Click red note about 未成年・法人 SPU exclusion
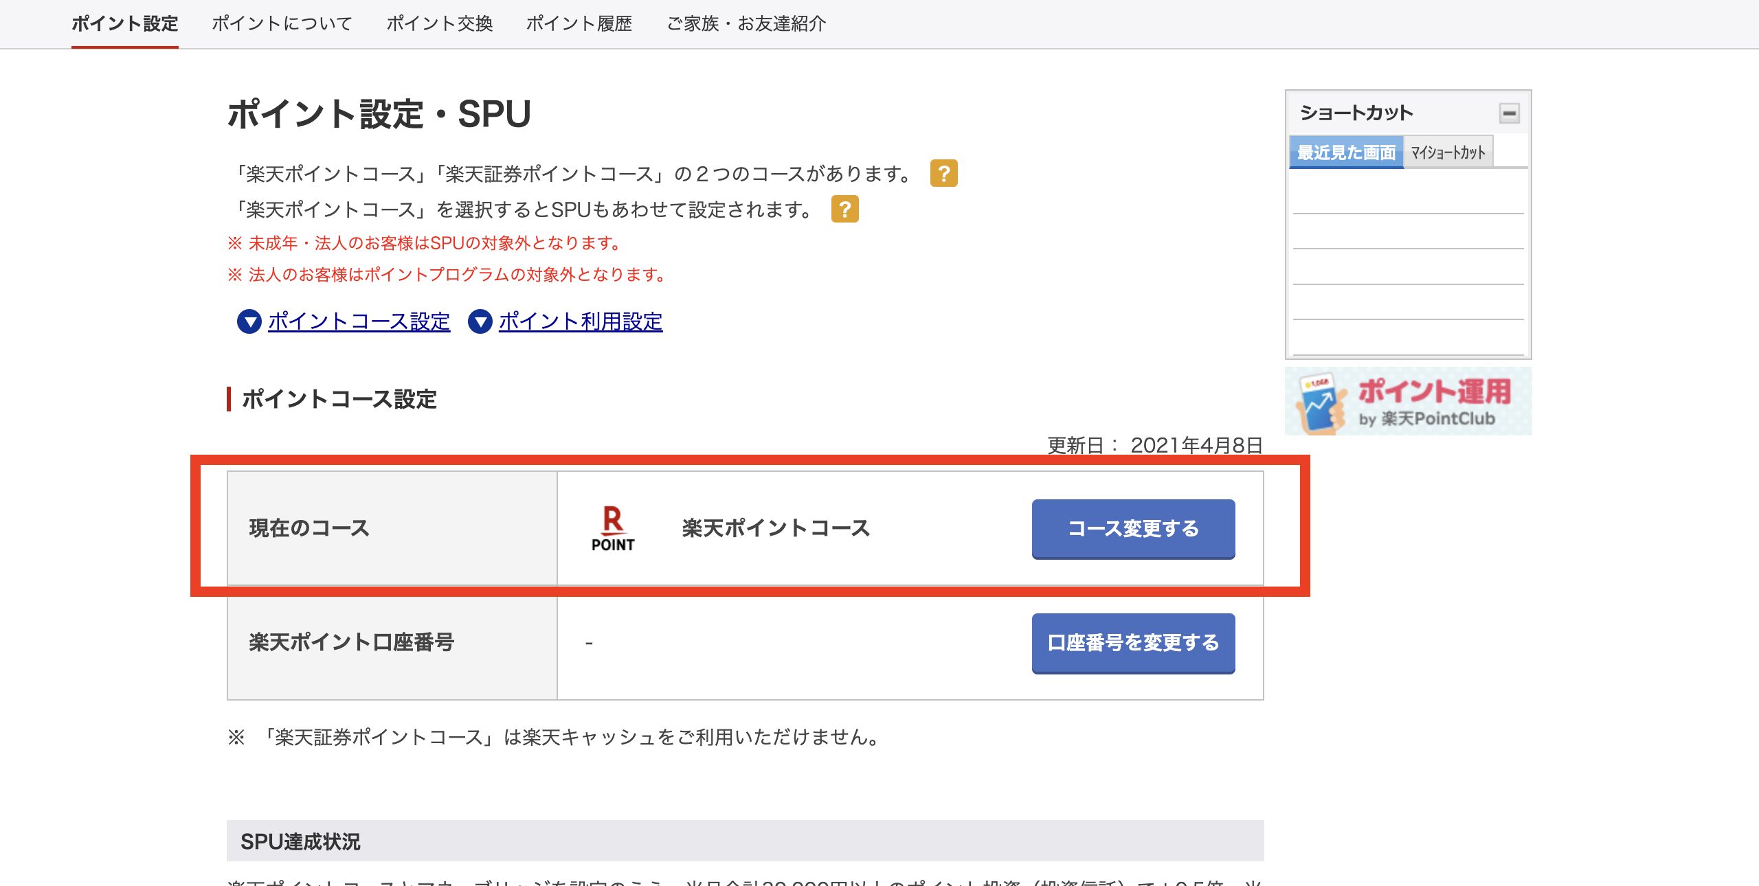The image size is (1759, 886). pos(426,243)
